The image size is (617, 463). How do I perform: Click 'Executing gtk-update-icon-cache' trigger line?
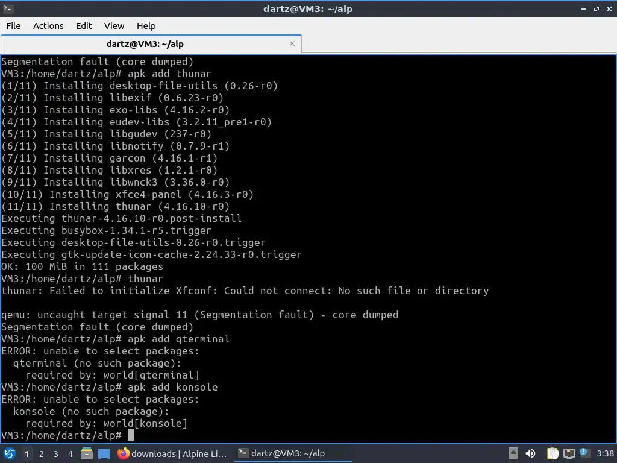(x=151, y=255)
